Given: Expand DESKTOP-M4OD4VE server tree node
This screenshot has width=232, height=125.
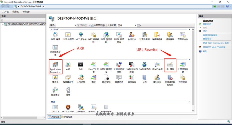Looking at the screenshot, I should pos(2,24).
